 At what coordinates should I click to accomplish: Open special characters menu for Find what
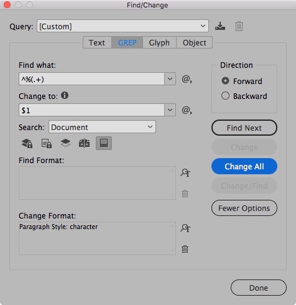187,79
